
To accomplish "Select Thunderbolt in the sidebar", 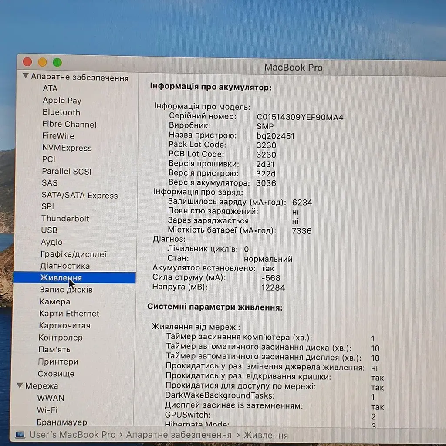I will pyautogui.click(x=65, y=219).
